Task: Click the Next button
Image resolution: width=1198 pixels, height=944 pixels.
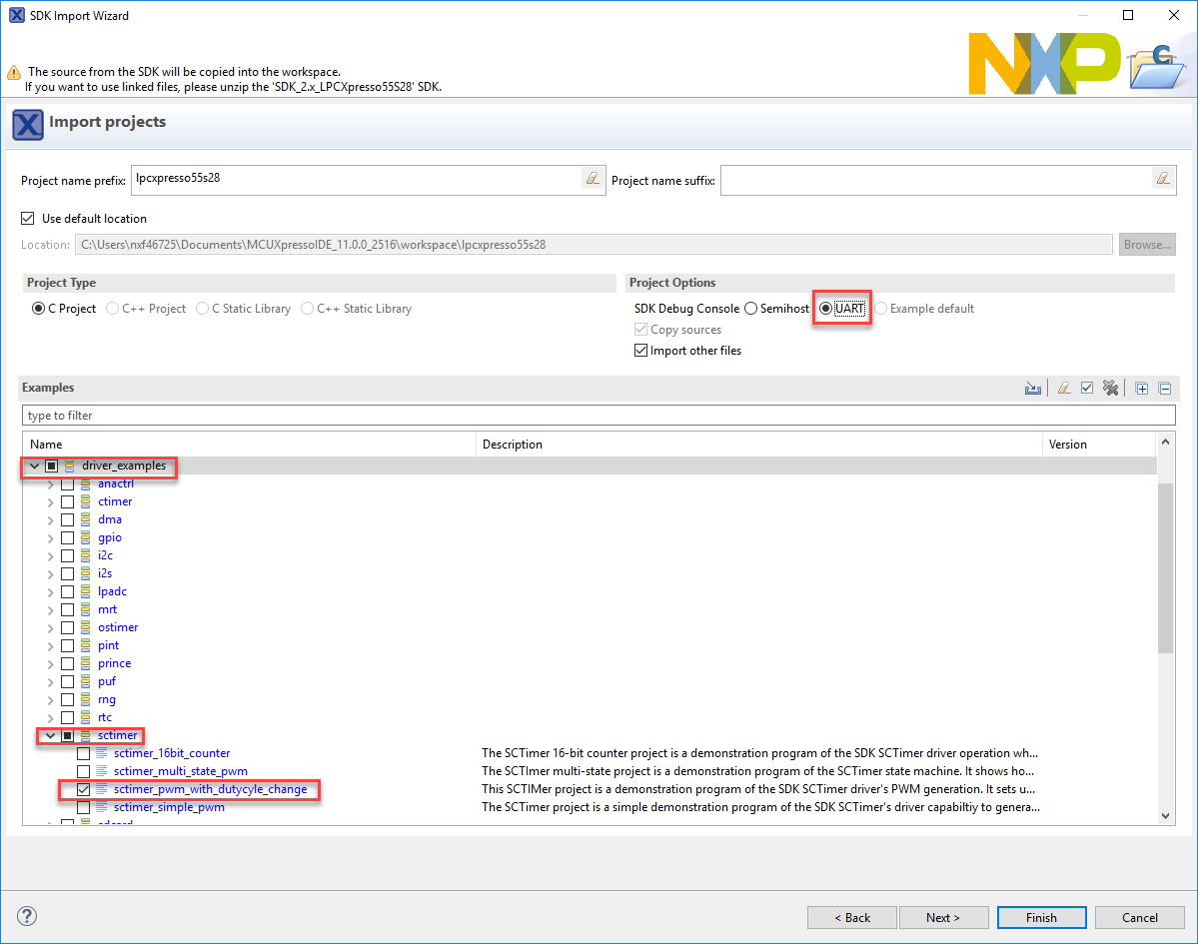Action: coord(943,917)
